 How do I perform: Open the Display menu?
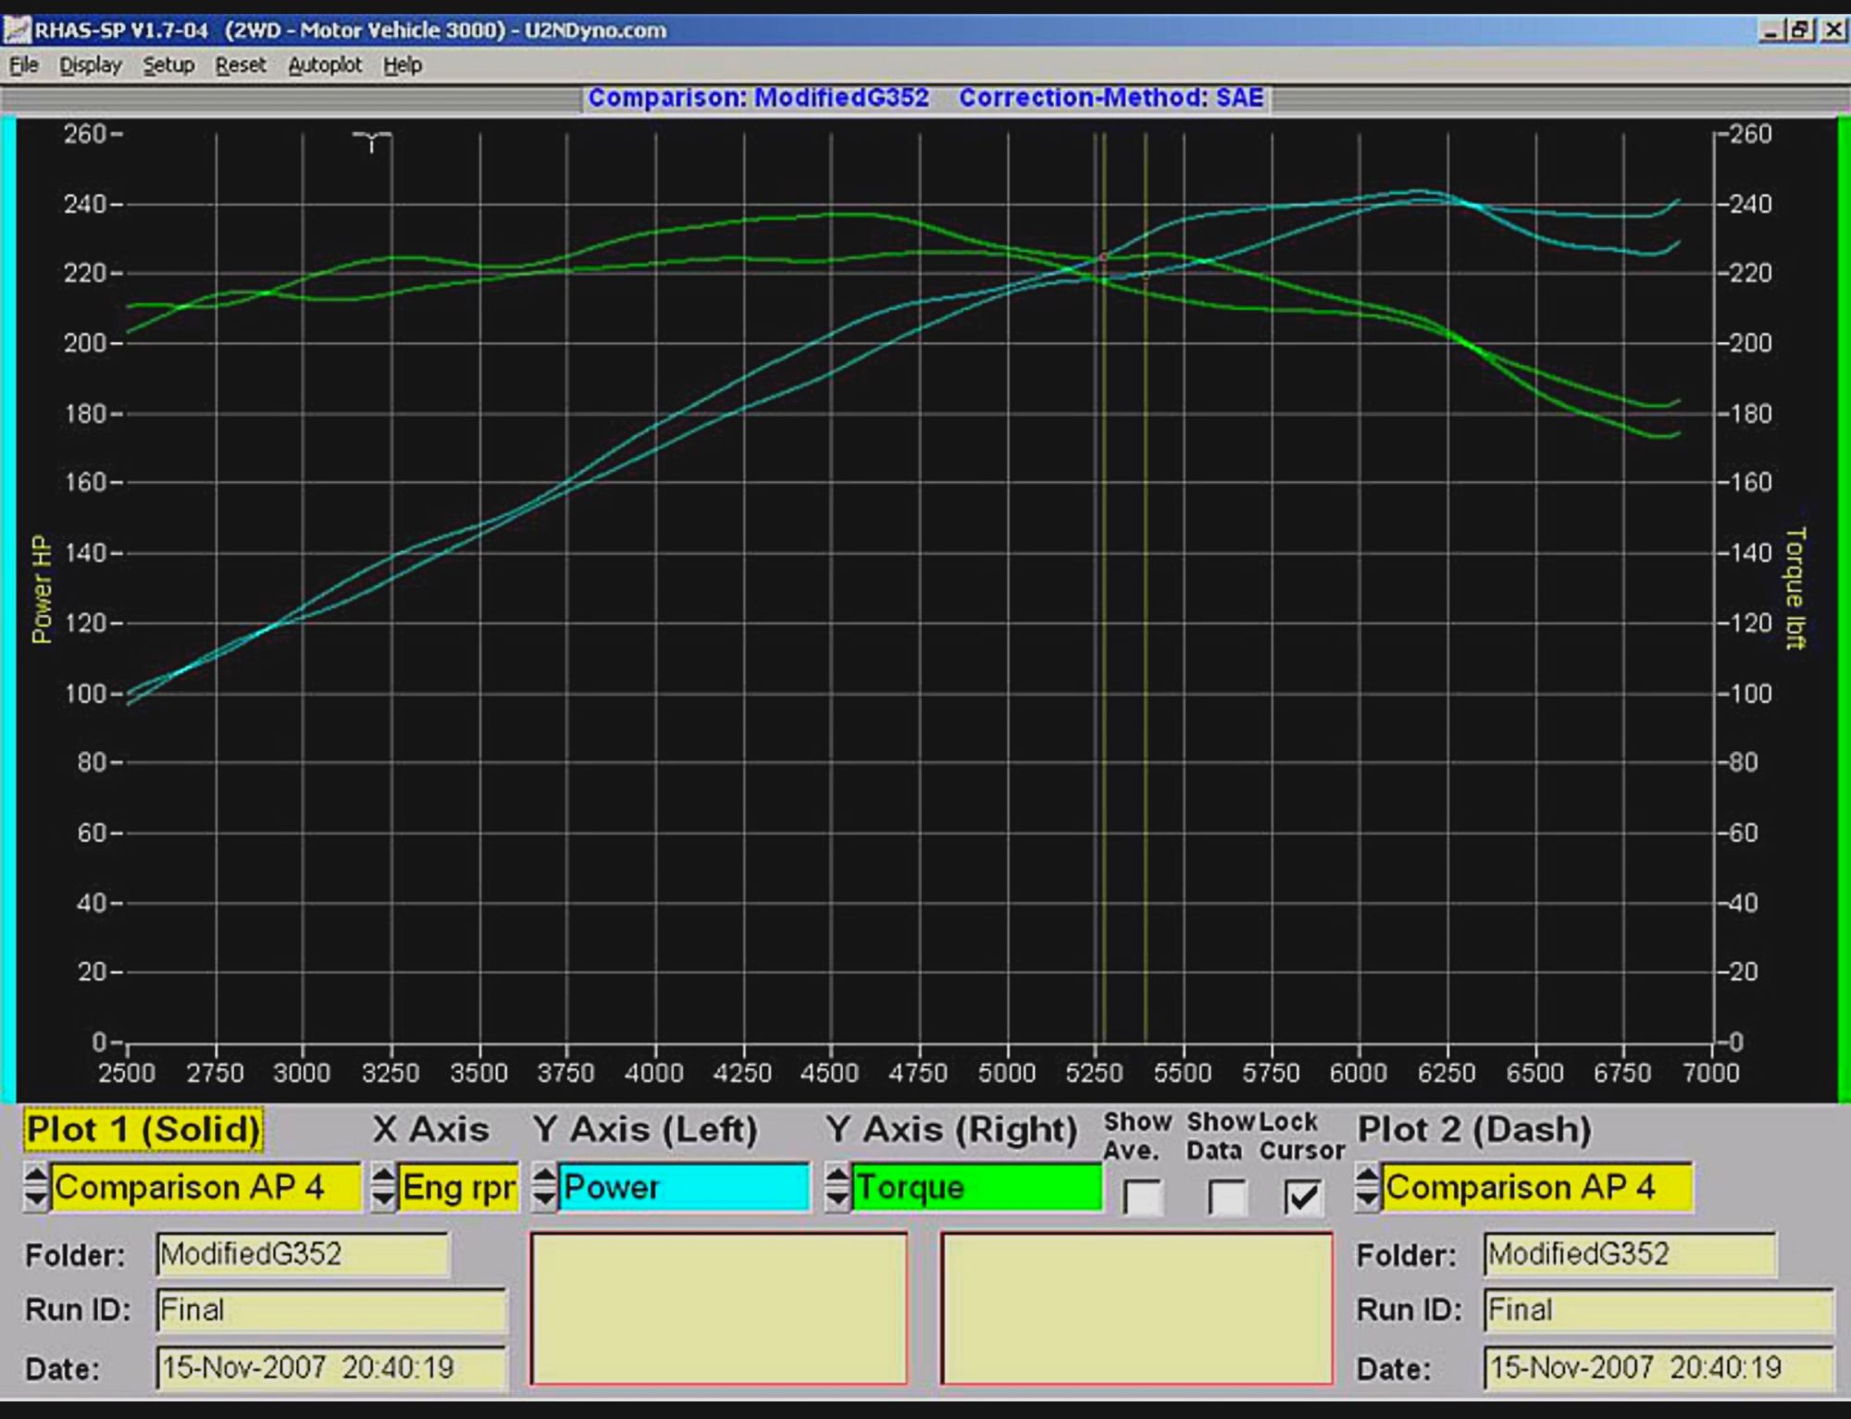[x=90, y=65]
